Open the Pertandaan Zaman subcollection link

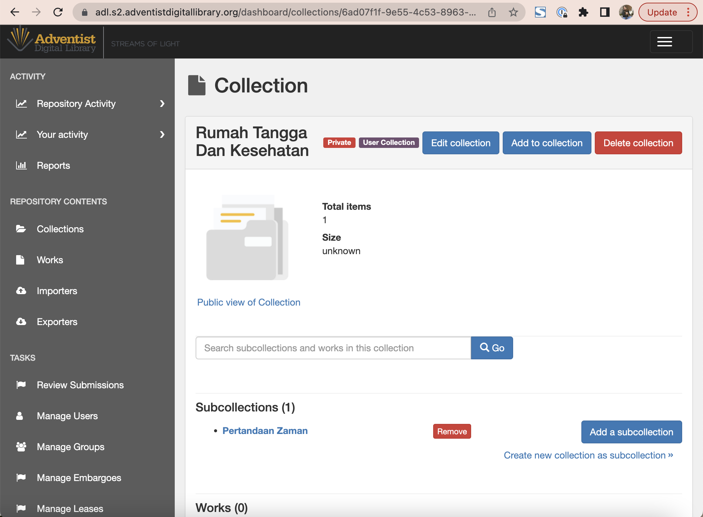[x=265, y=431]
